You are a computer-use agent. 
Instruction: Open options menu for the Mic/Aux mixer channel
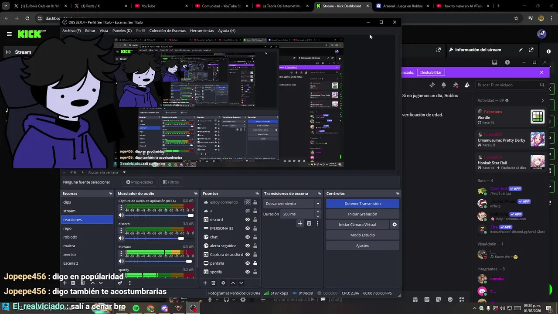point(121,254)
